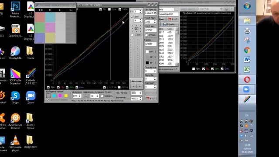This screenshot has height=157, width=279.
Task: Select the cyan channel swatch
Action: (x=54, y=96)
